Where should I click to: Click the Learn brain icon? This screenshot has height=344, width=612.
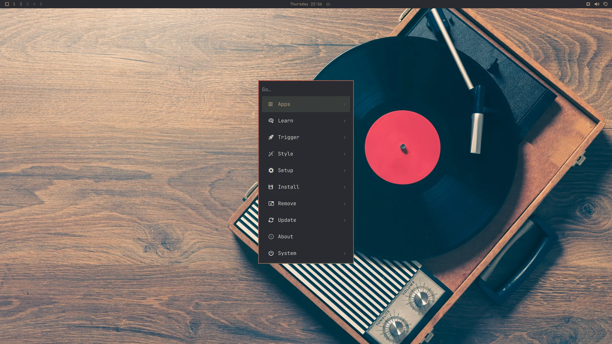coord(271,121)
